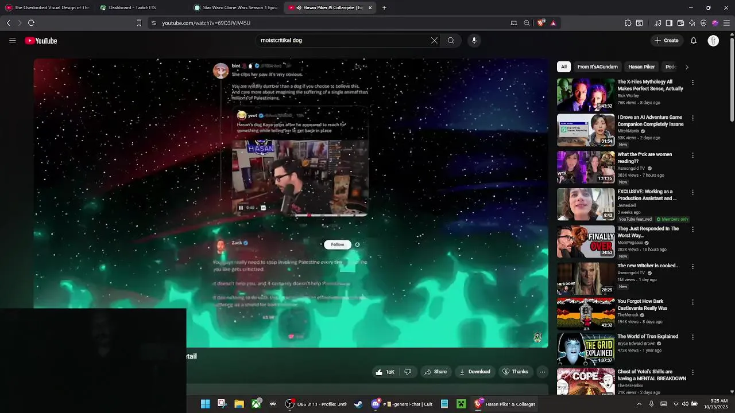Open the Windows Start menu
This screenshot has width=735, height=413.
coord(205,404)
